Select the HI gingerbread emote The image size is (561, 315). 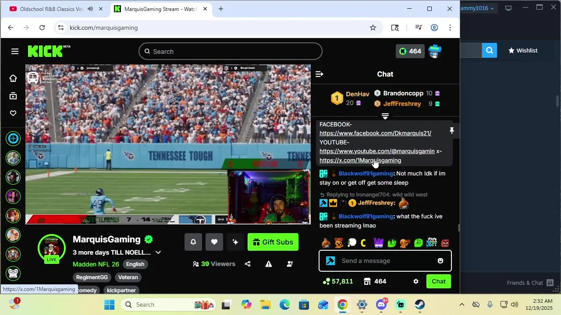[405, 243]
